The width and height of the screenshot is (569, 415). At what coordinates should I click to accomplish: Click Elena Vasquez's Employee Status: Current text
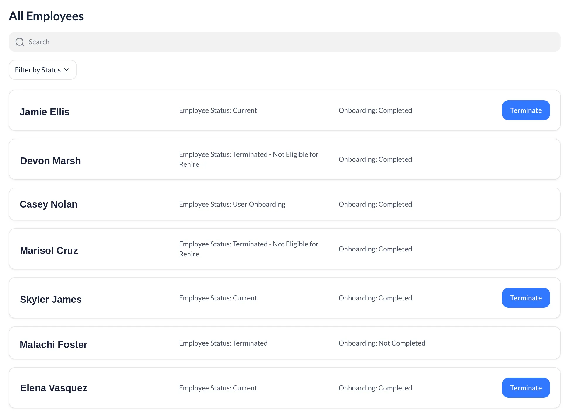[218, 388]
